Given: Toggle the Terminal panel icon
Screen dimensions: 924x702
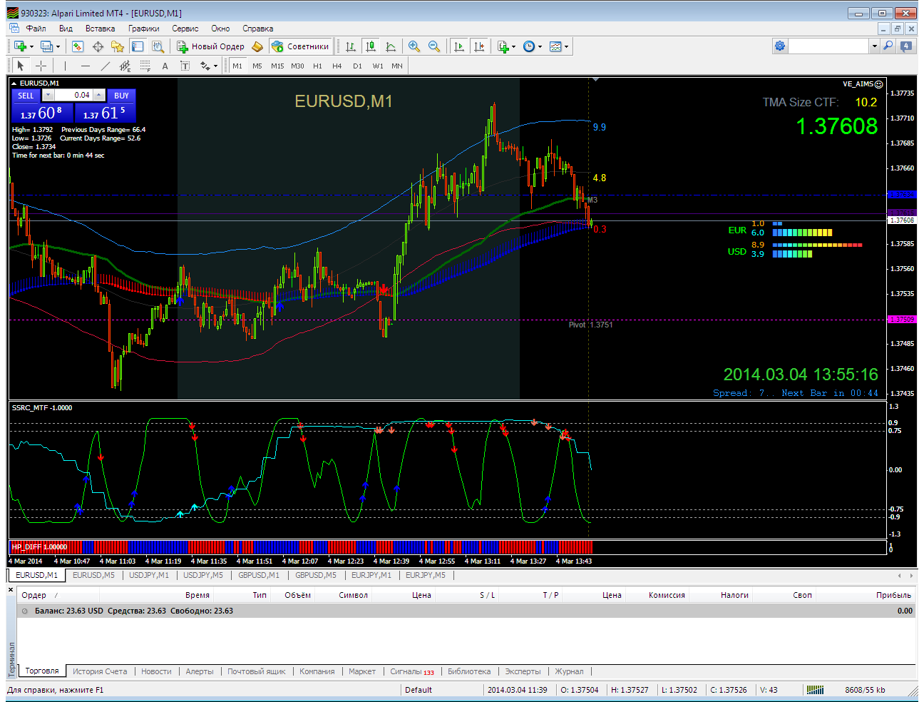Looking at the screenshot, I should [x=138, y=46].
